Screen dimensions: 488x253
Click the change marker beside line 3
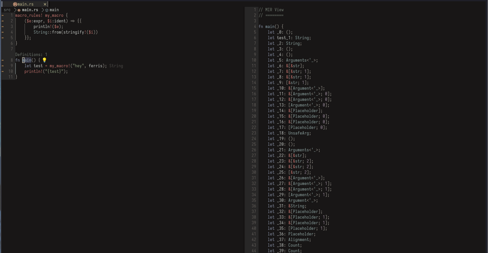click(3, 26)
